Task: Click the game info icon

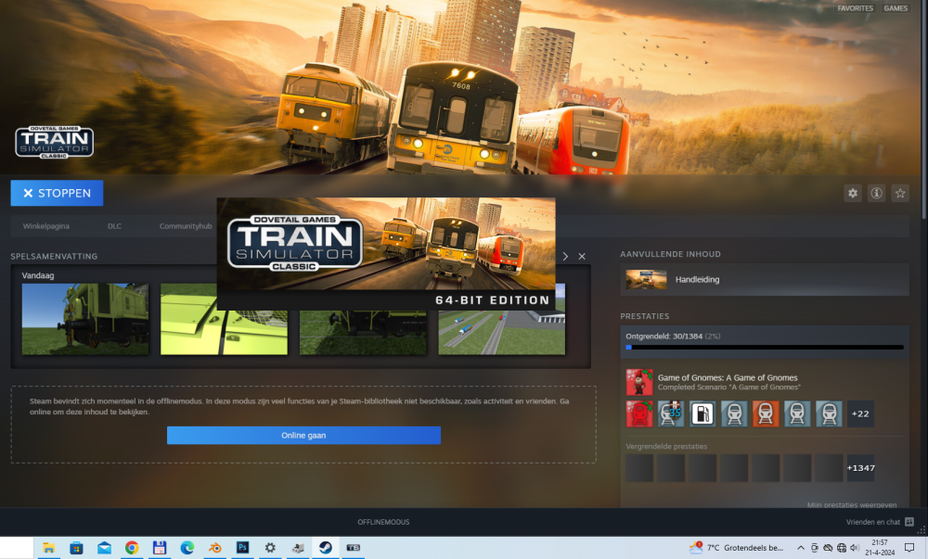Action: (x=876, y=194)
